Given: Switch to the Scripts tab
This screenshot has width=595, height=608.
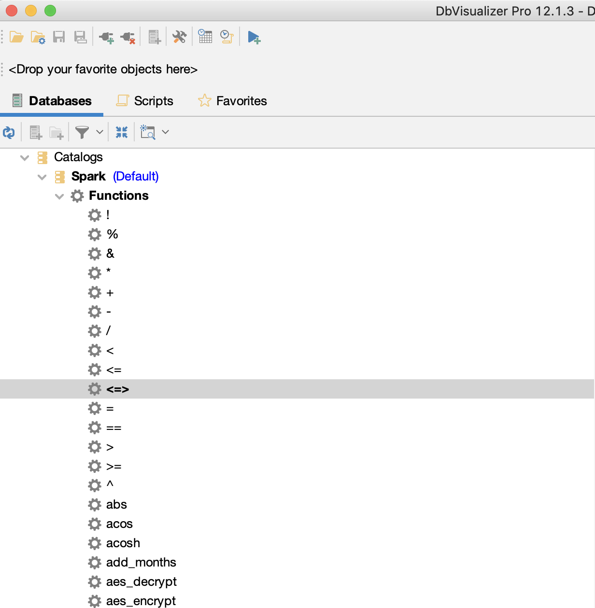Looking at the screenshot, I should click(144, 101).
